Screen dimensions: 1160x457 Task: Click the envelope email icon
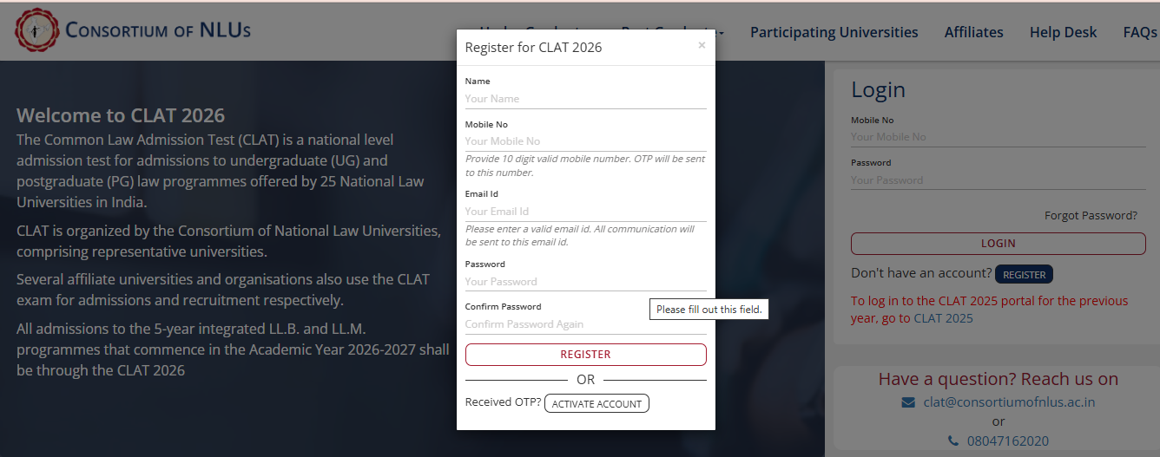click(x=908, y=402)
